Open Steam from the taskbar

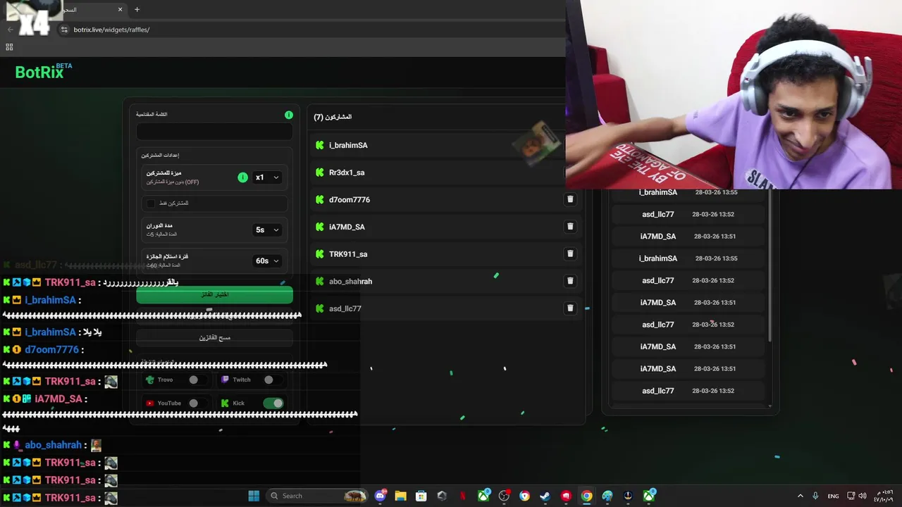tap(545, 496)
